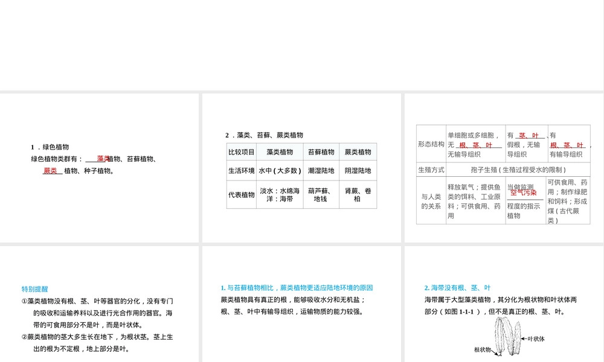Click the cell starting 可供食用、药用；制作绿肥
Viewport: 604px width, 362px height.
click(568, 201)
